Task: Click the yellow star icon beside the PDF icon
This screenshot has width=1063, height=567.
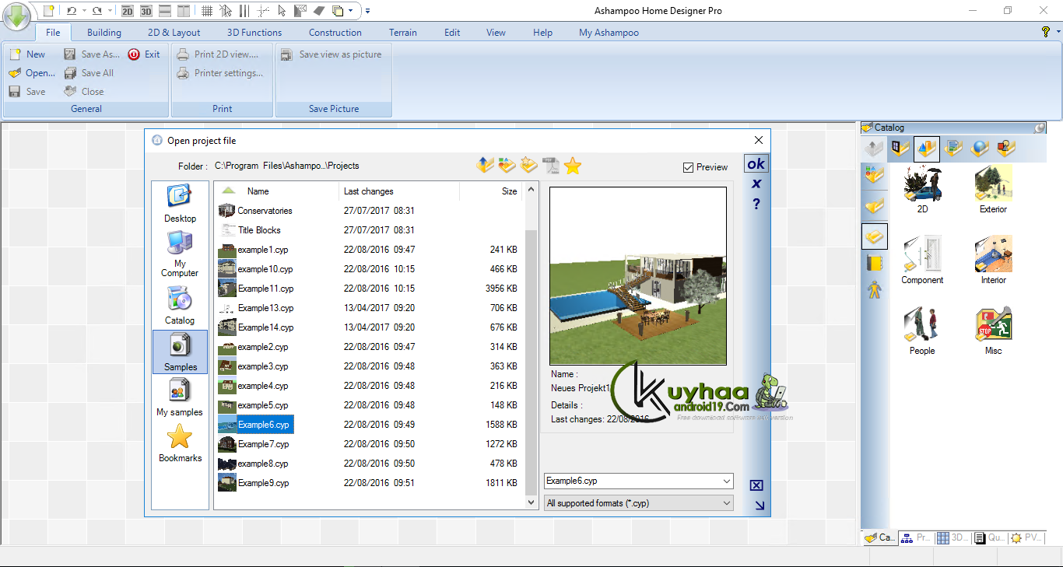Action: [574, 165]
